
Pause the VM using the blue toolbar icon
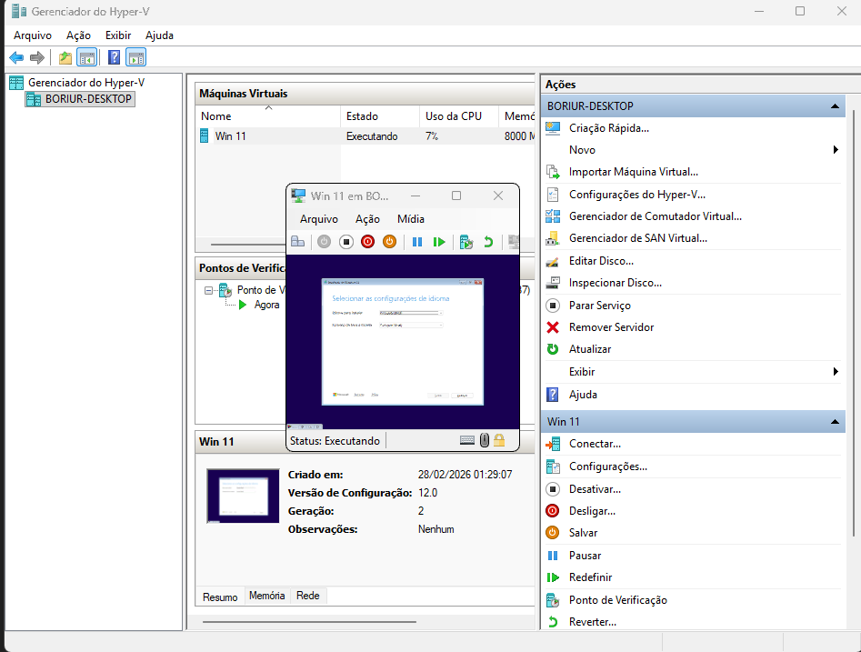417,242
